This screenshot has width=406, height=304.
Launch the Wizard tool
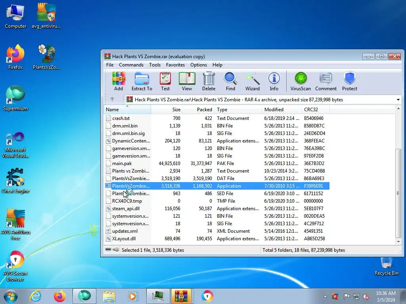pos(253,81)
